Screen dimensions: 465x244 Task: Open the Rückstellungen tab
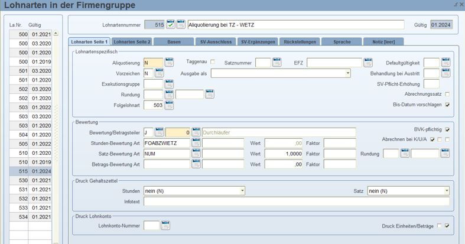tap(300, 42)
